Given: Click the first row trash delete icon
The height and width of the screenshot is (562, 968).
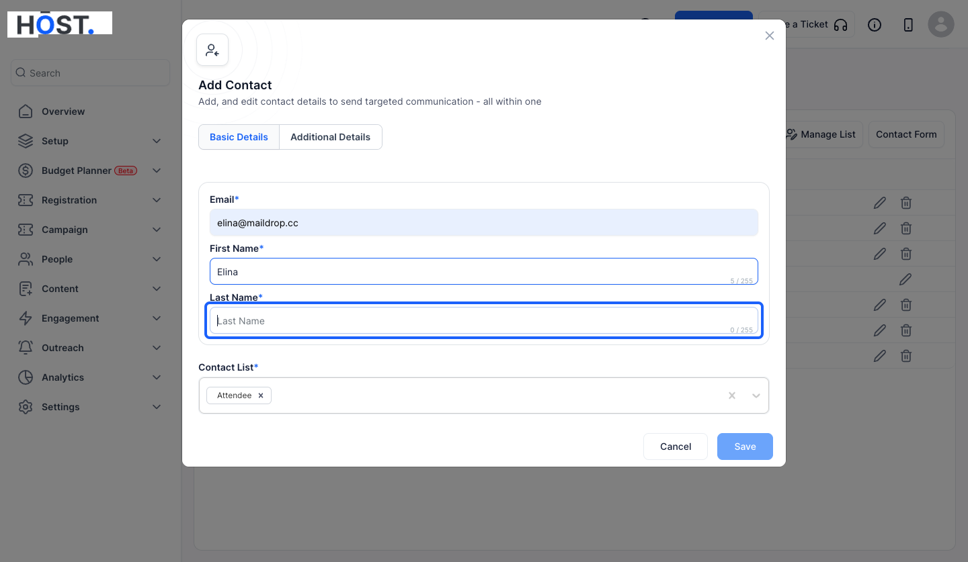Looking at the screenshot, I should point(906,202).
